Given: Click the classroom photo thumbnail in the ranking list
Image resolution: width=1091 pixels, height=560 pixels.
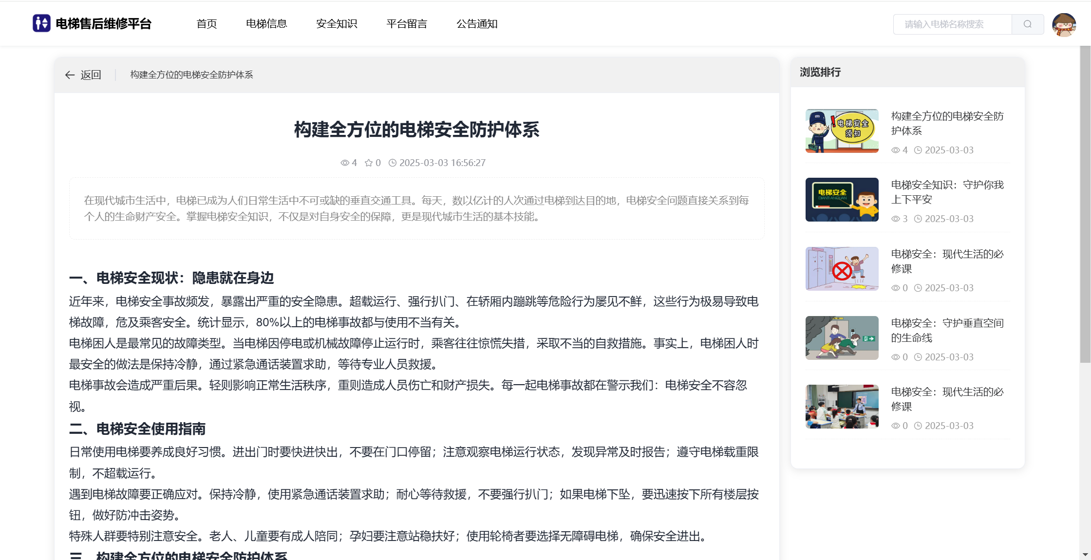Looking at the screenshot, I should [842, 407].
